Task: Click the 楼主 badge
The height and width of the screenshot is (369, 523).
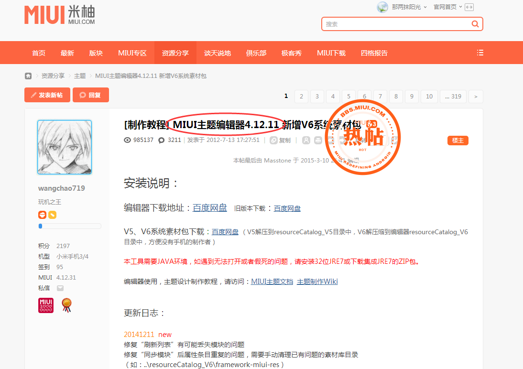Action: click(458, 141)
